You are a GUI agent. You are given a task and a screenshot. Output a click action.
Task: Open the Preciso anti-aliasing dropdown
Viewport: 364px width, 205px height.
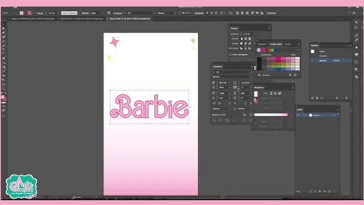[245, 109]
